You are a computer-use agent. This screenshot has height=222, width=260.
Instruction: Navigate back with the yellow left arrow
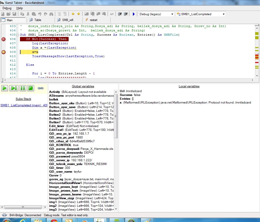(x=73, y=14)
